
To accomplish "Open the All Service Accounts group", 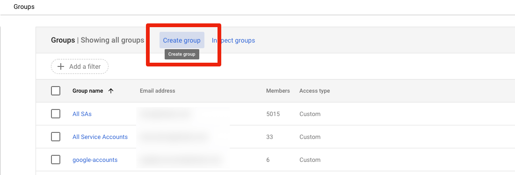I will click(100, 137).
